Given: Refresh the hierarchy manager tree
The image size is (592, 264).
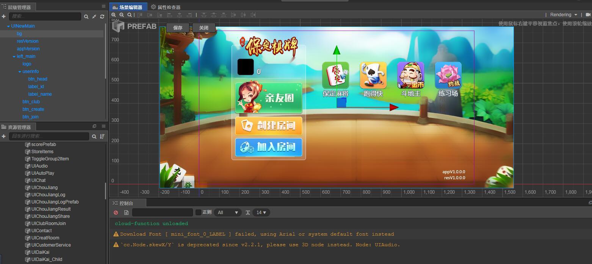Looking at the screenshot, I should pyautogui.click(x=102, y=17).
